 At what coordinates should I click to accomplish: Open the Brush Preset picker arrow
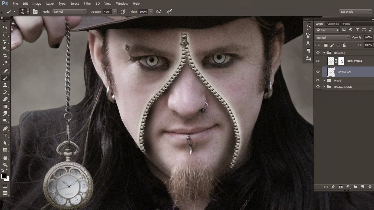pyautogui.click(x=28, y=12)
